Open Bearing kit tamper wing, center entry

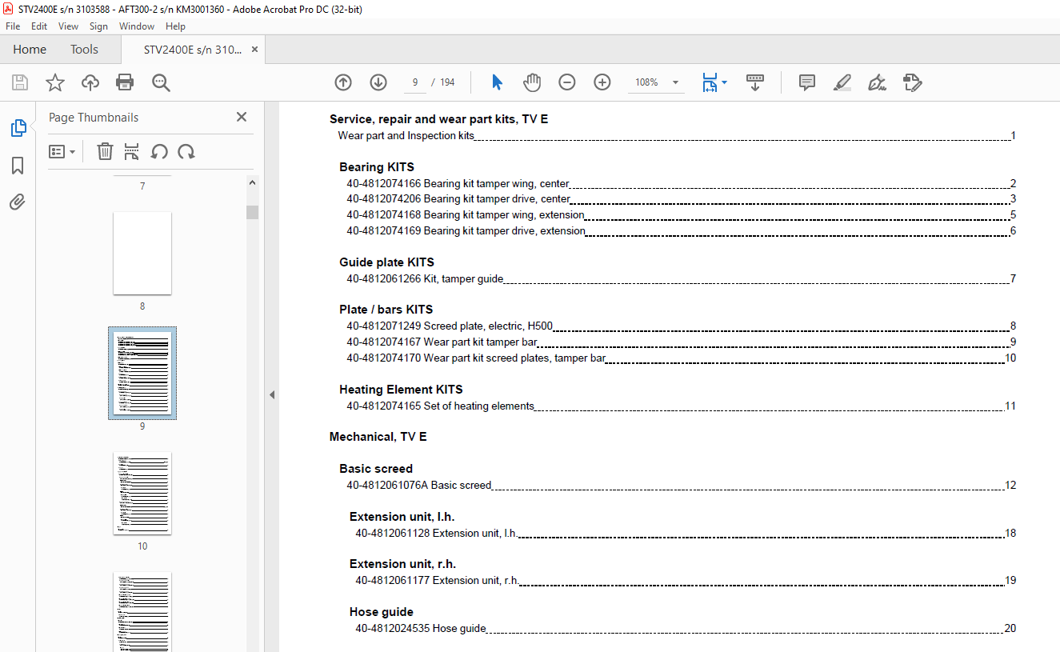[681, 183]
